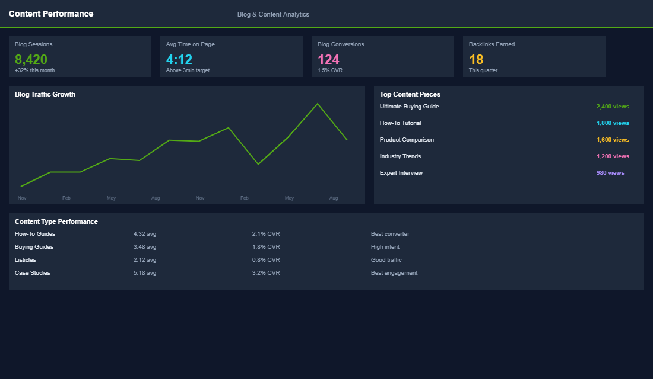Click the Blog Conversions card
This screenshot has width=653, height=379.
coord(382,56)
